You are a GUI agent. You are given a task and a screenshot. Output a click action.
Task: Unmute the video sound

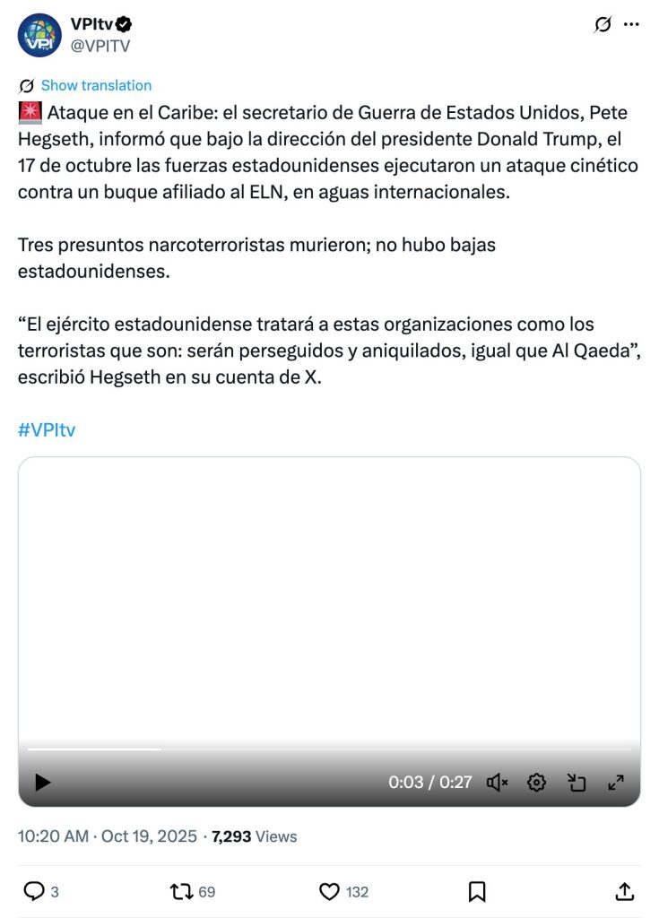(x=497, y=782)
